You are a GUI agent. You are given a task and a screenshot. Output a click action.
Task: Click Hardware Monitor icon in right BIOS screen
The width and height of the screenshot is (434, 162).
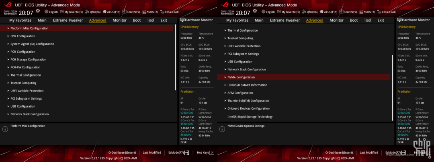(x=399, y=20)
